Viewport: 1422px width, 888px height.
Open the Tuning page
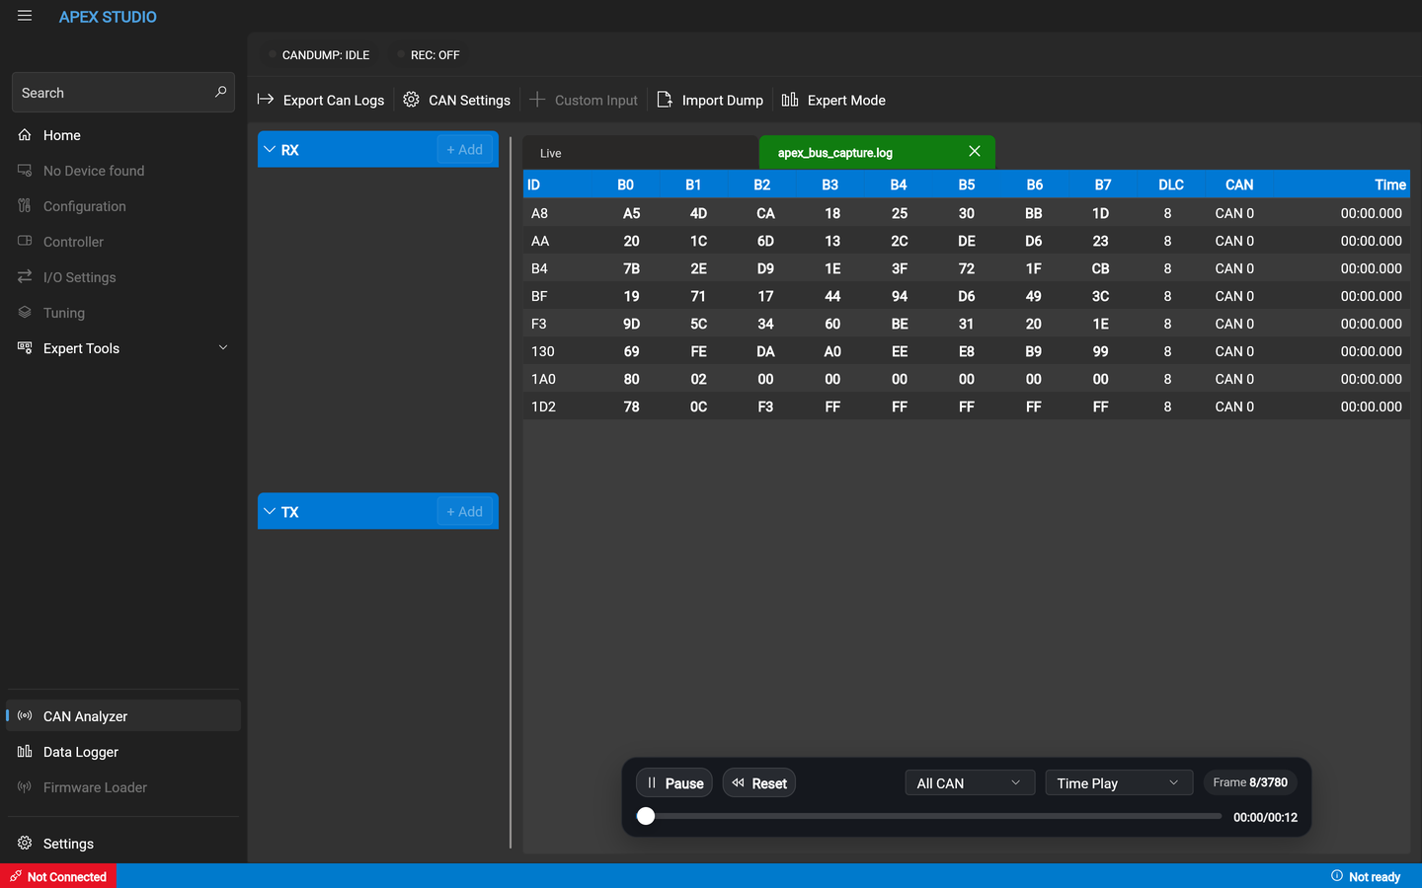coord(123,313)
